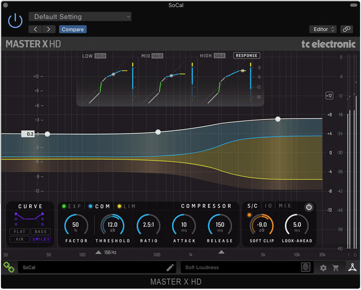Click the tuning fork icon at bottom right
Viewport: 361px width, 290px height.
coord(352,267)
